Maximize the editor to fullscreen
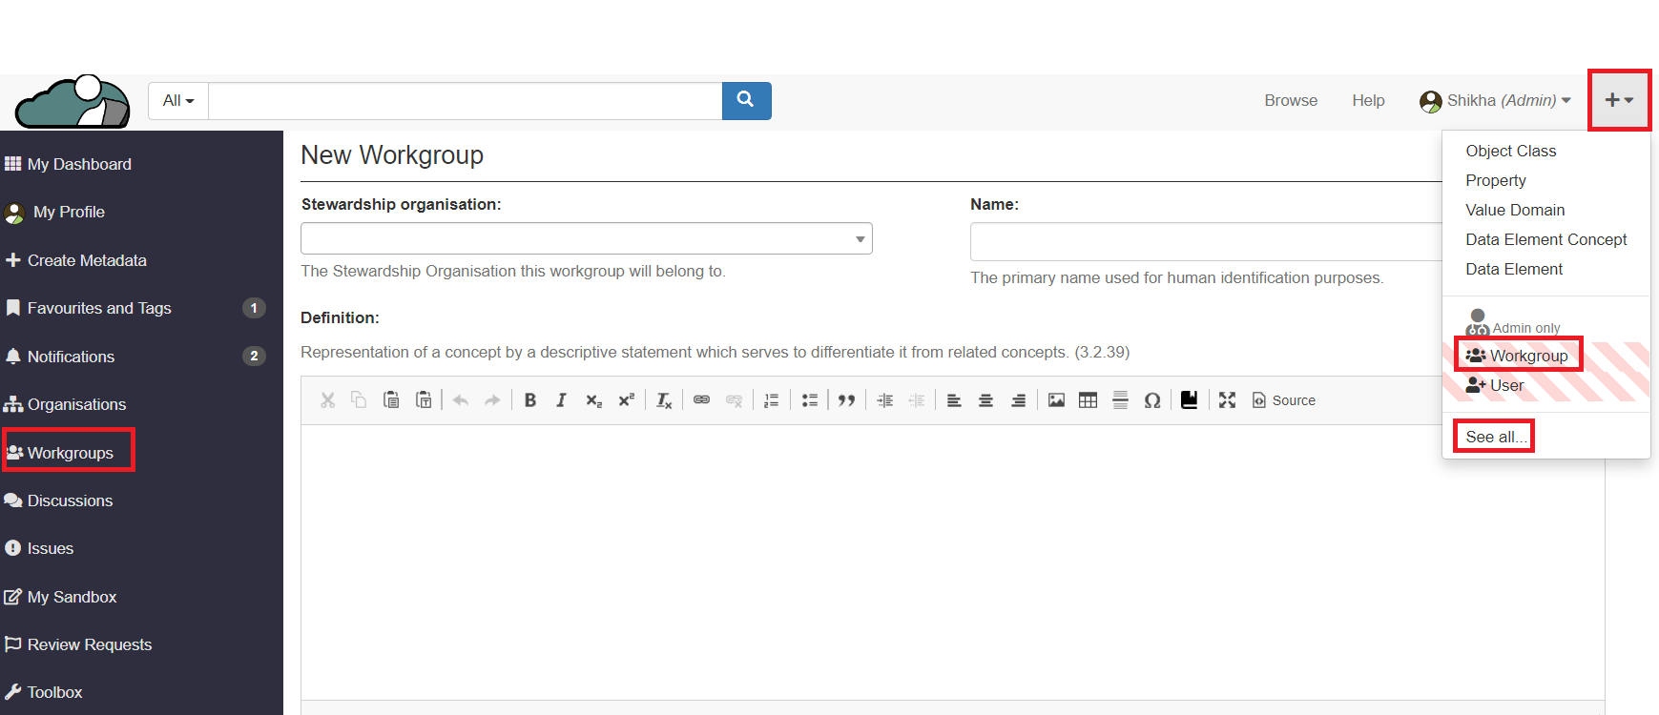The height and width of the screenshot is (715, 1659). (x=1227, y=400)
